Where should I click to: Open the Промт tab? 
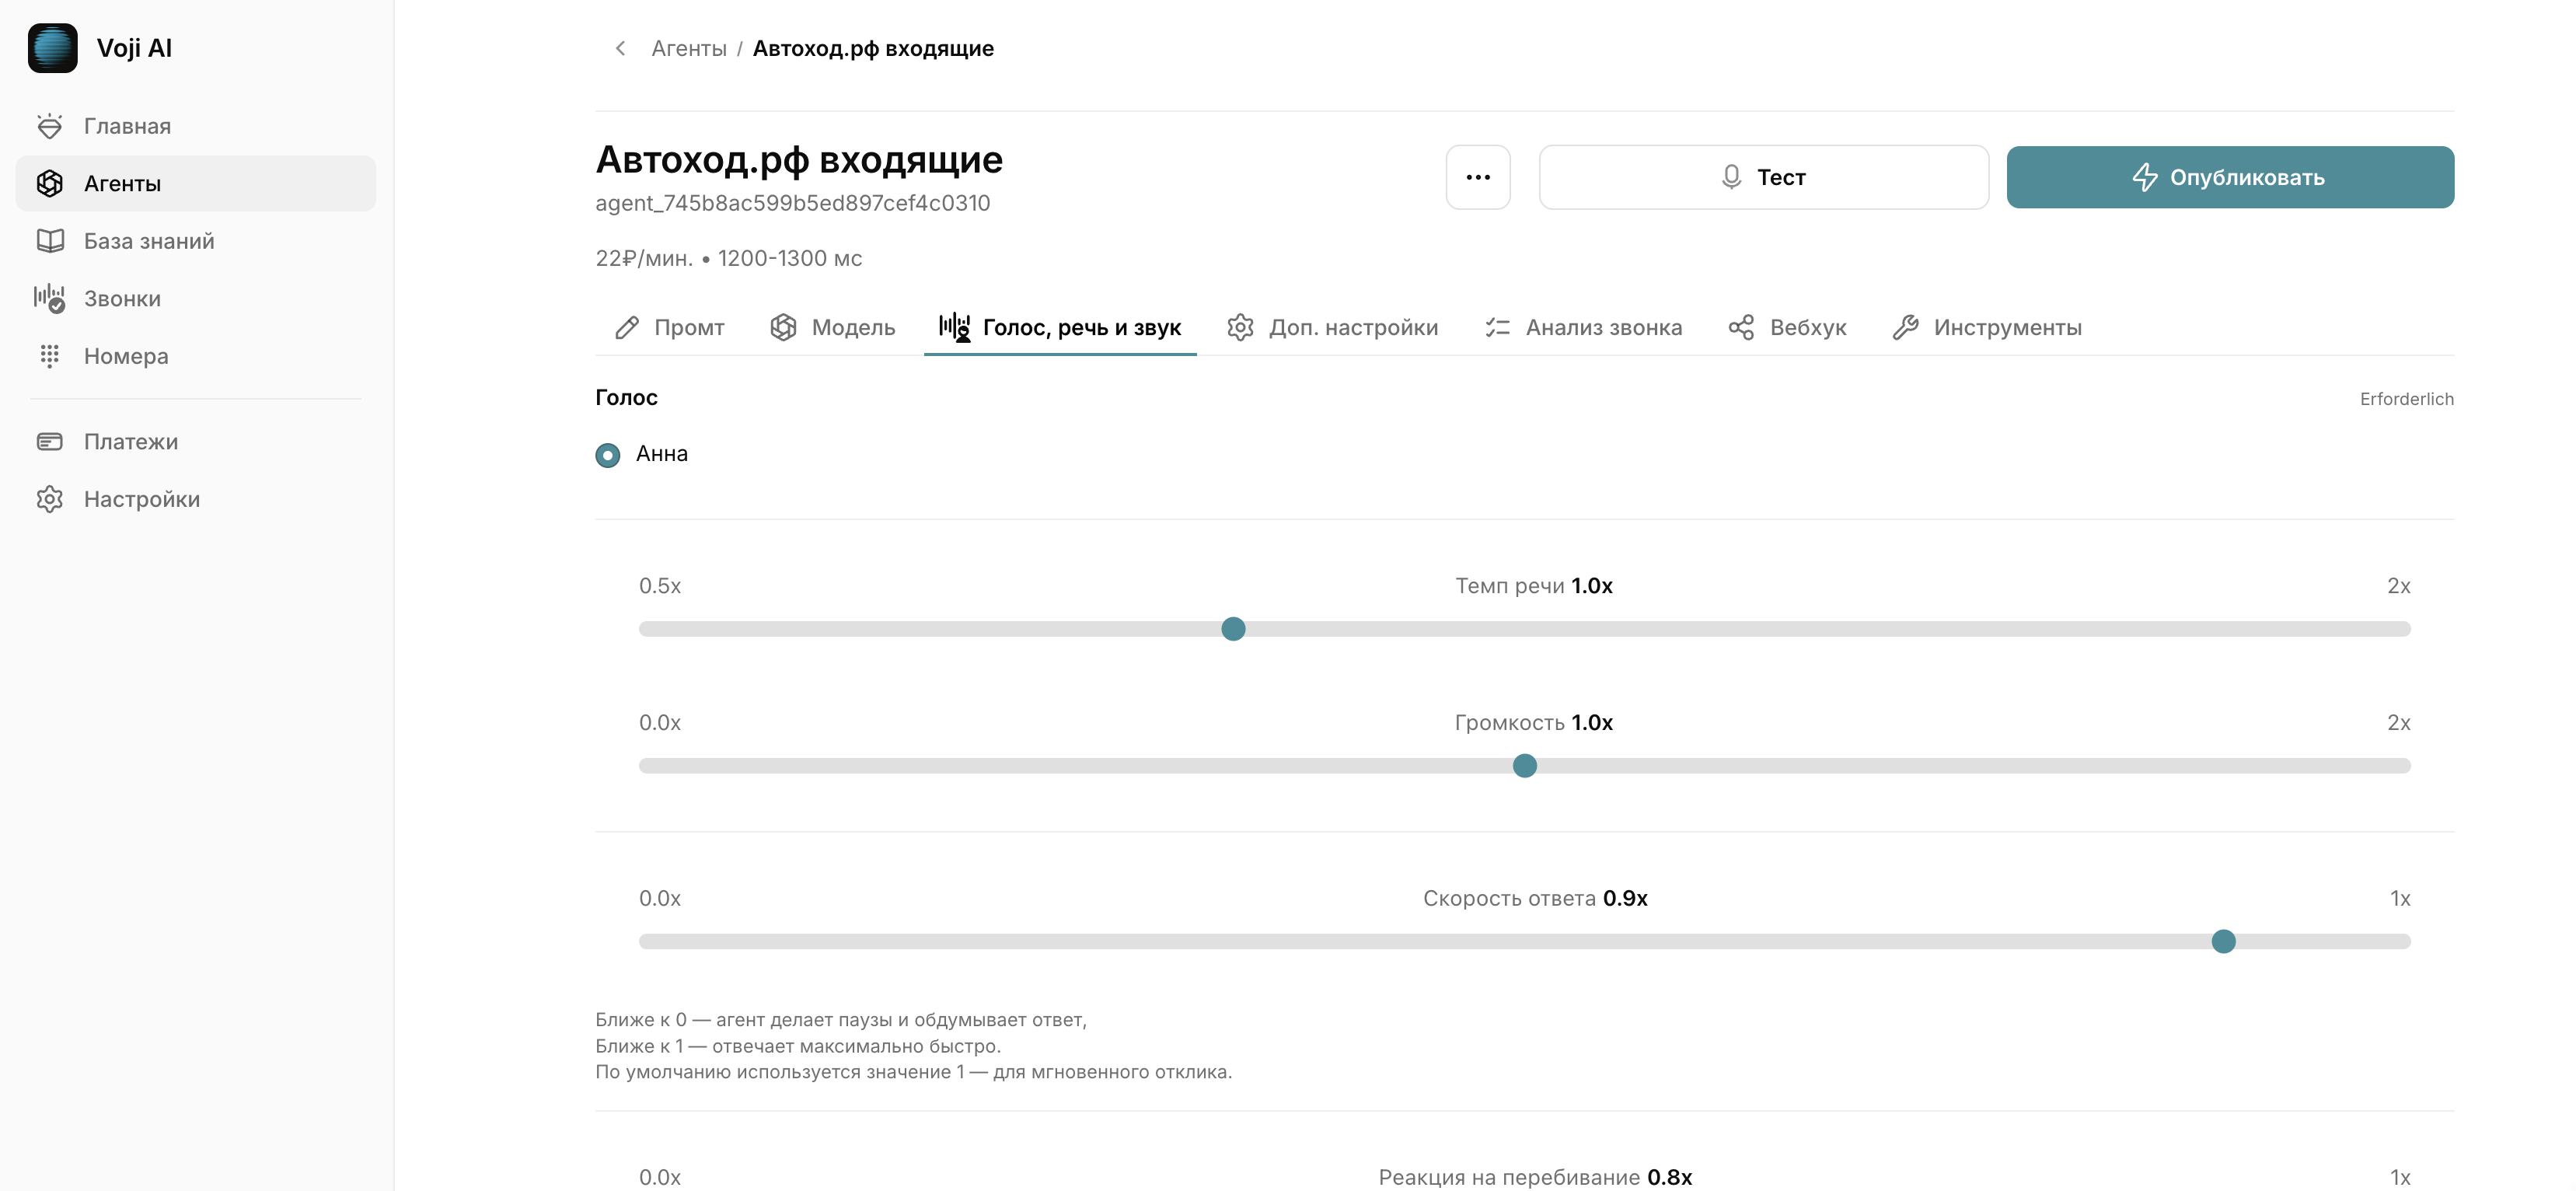coord(670,327)
